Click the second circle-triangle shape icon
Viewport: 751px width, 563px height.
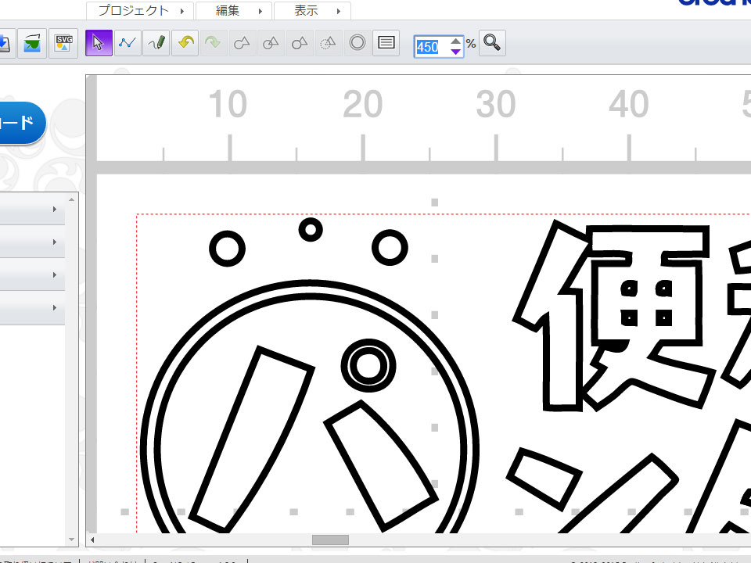click(271, 43)
